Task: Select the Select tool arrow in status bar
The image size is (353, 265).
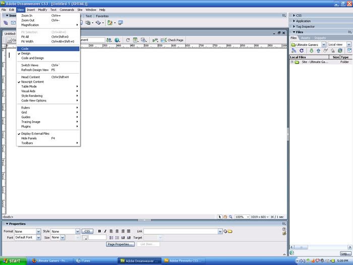Action: tap(219, 217)
